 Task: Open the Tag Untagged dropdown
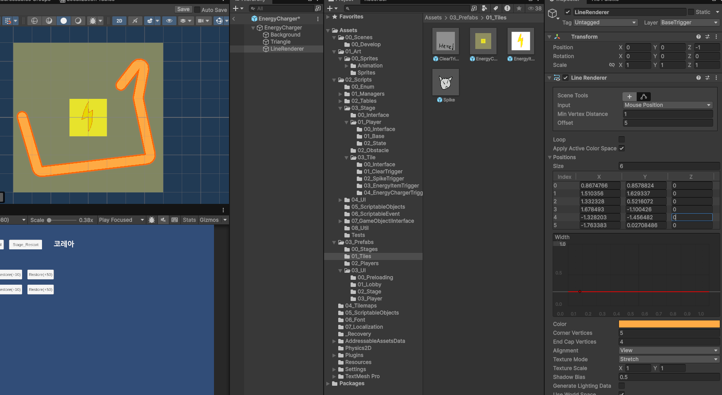pyautogui.click(x=605, y=23)
